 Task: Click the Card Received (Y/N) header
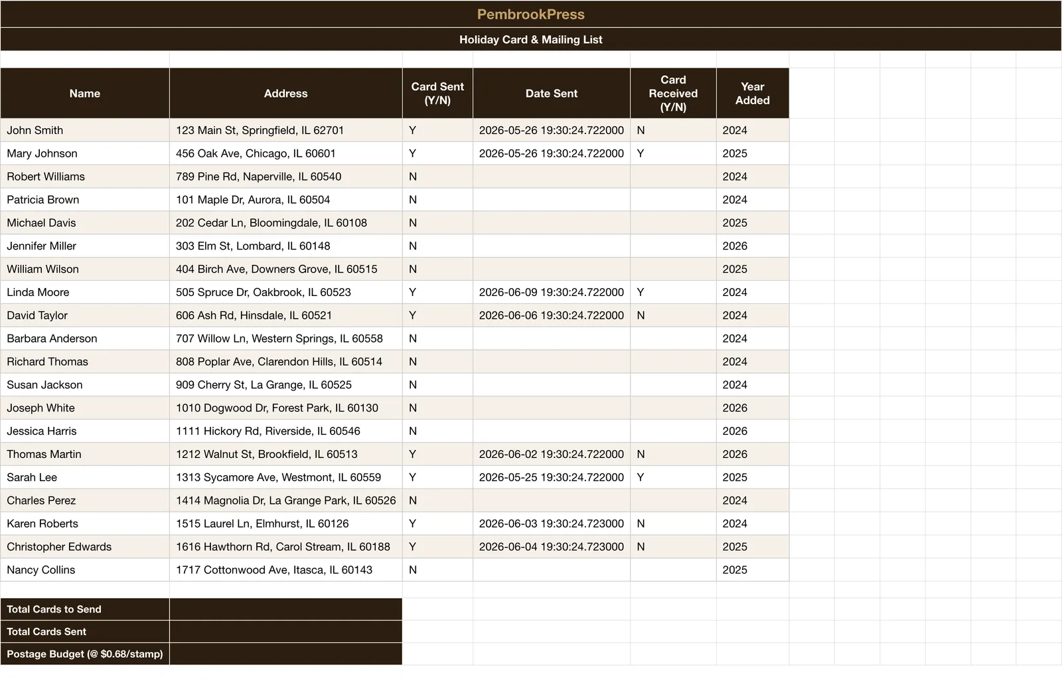click(x=673, y=94)
